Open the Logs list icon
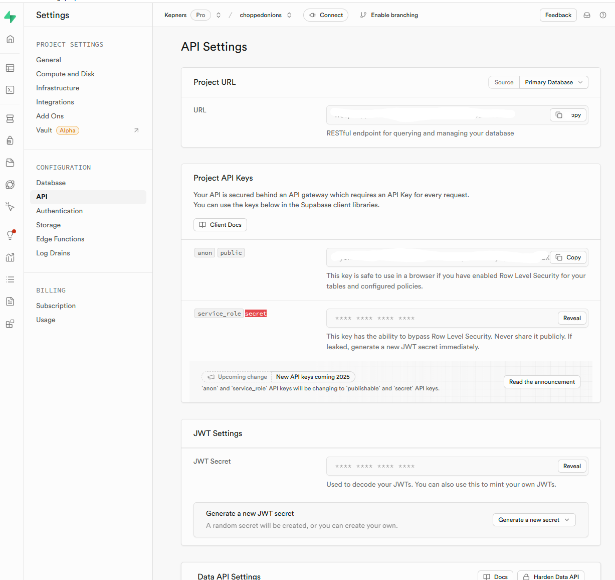 coord(10,279)
